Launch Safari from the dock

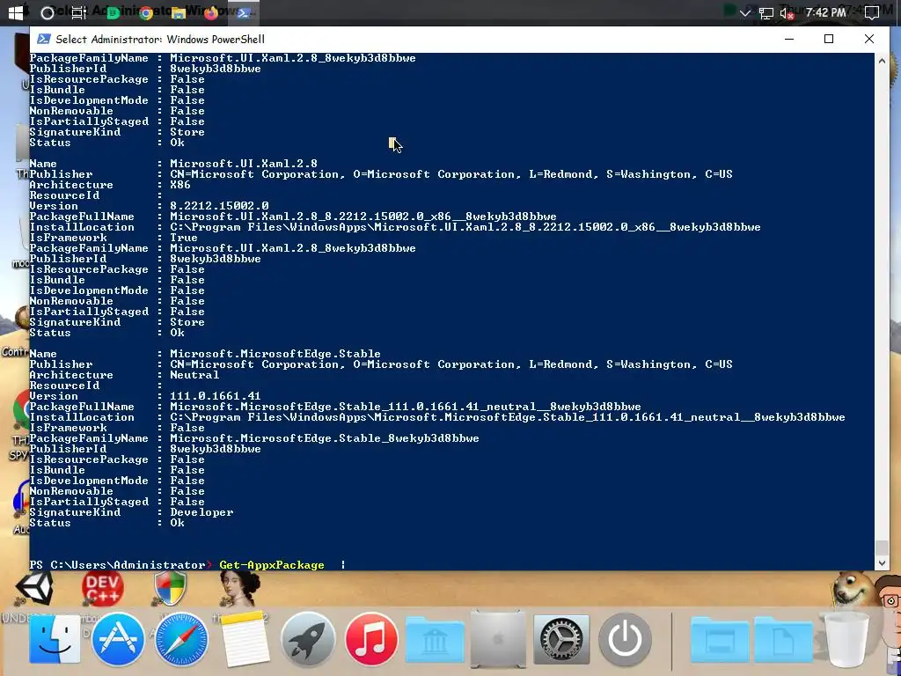pyautogui.click(x=181, y=639)
